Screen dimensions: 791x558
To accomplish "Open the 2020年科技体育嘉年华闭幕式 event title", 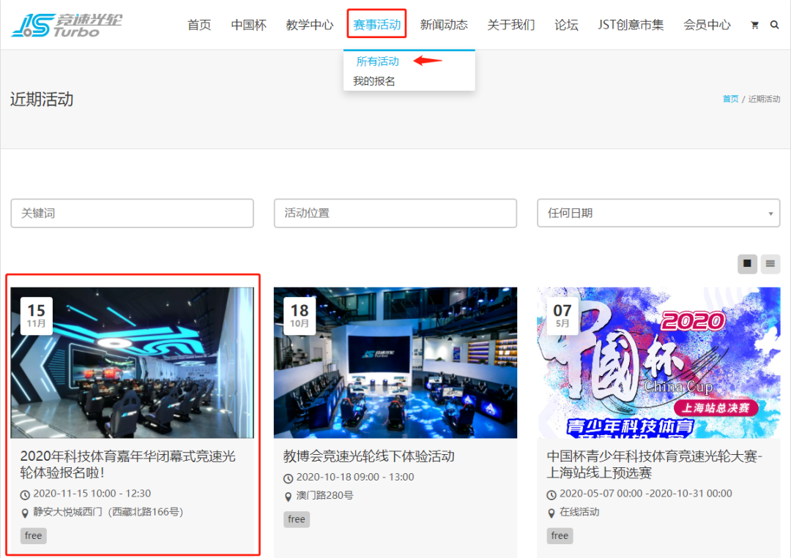I will pyautogui.click(x=128, y=464).
